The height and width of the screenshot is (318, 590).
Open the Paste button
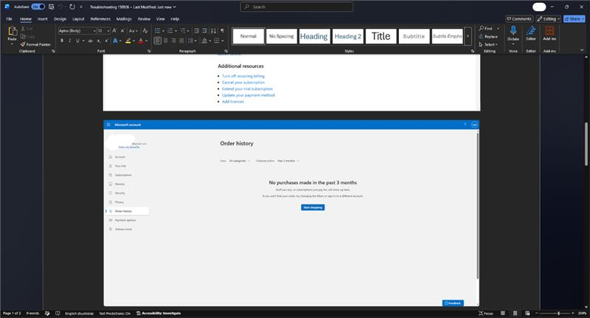[x=13, y=34]
